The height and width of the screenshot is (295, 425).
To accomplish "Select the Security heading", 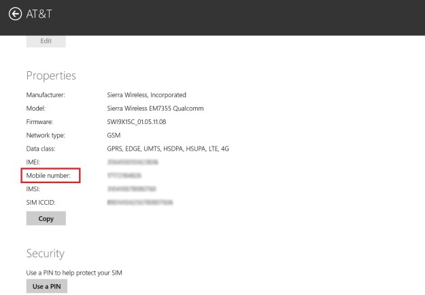I will coord(46,254).
